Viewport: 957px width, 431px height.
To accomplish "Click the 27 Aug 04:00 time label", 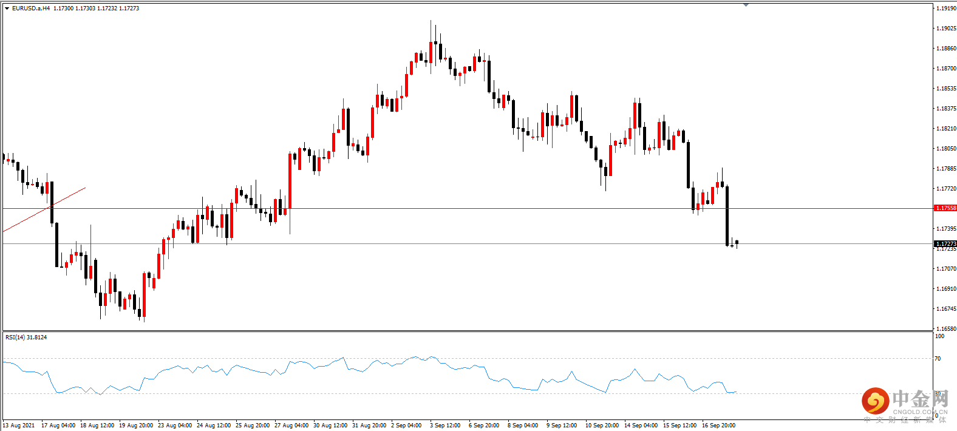I will tap(291, 426).
